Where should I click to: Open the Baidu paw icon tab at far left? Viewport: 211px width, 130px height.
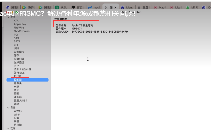(12, 7)
